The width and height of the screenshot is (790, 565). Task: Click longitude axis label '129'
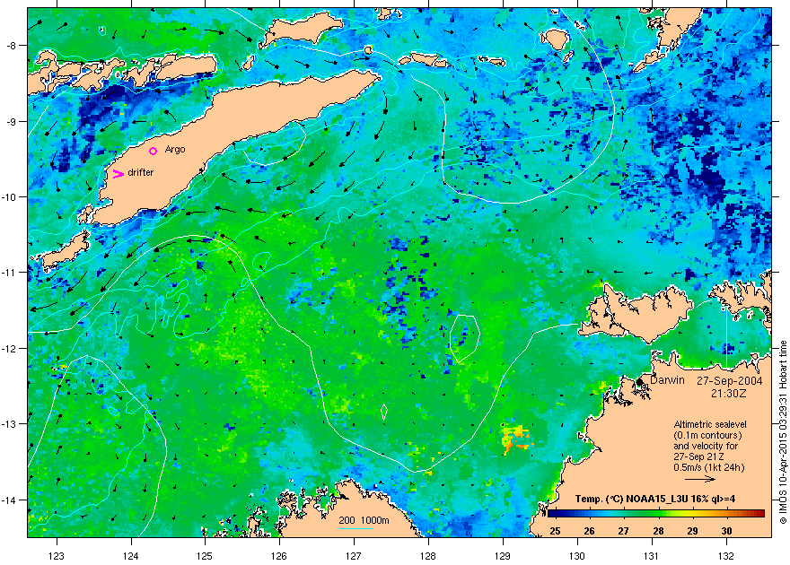pyautogui.click(x=503, y=556)
